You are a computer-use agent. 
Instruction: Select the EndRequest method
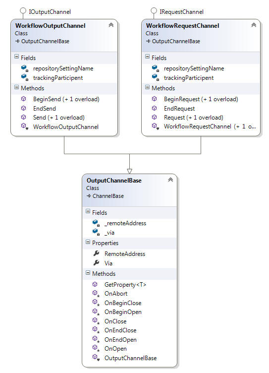tap(179, 109)
